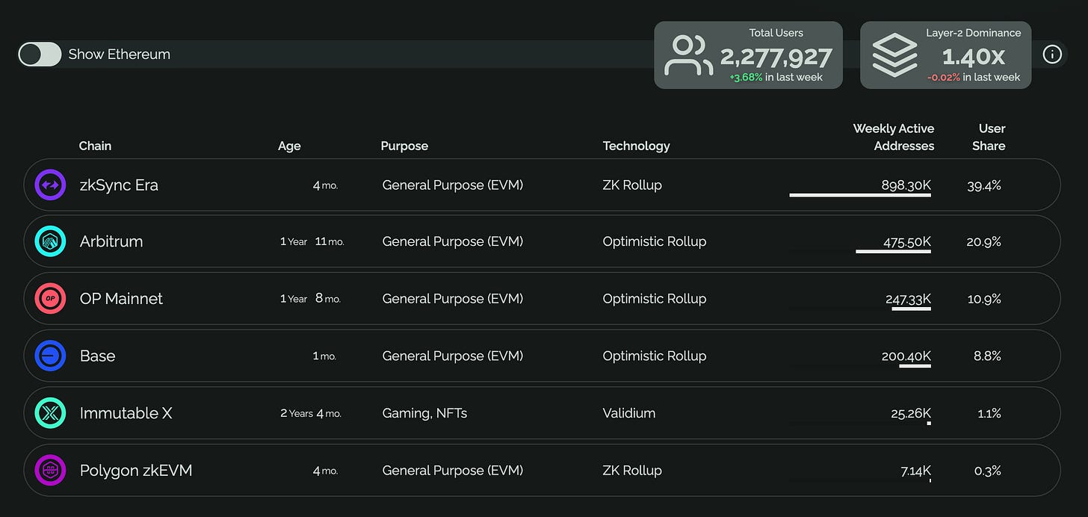The width and height of the screenshot is (1088, 517).
Task: Sort by the Chain column header
Action: click(x=95, y=146)
